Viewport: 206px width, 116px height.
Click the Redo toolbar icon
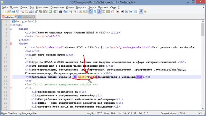pyautogui.click(x=55, y=12)
